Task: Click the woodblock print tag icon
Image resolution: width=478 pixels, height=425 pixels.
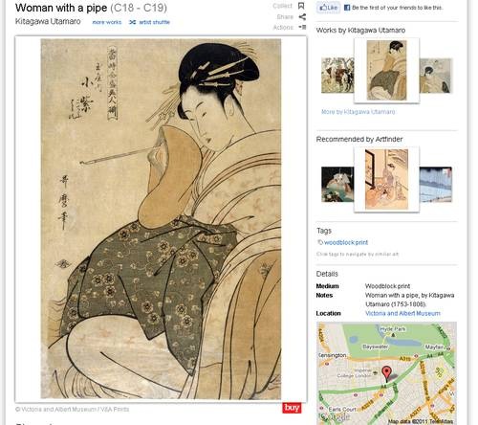Action: 320,242
